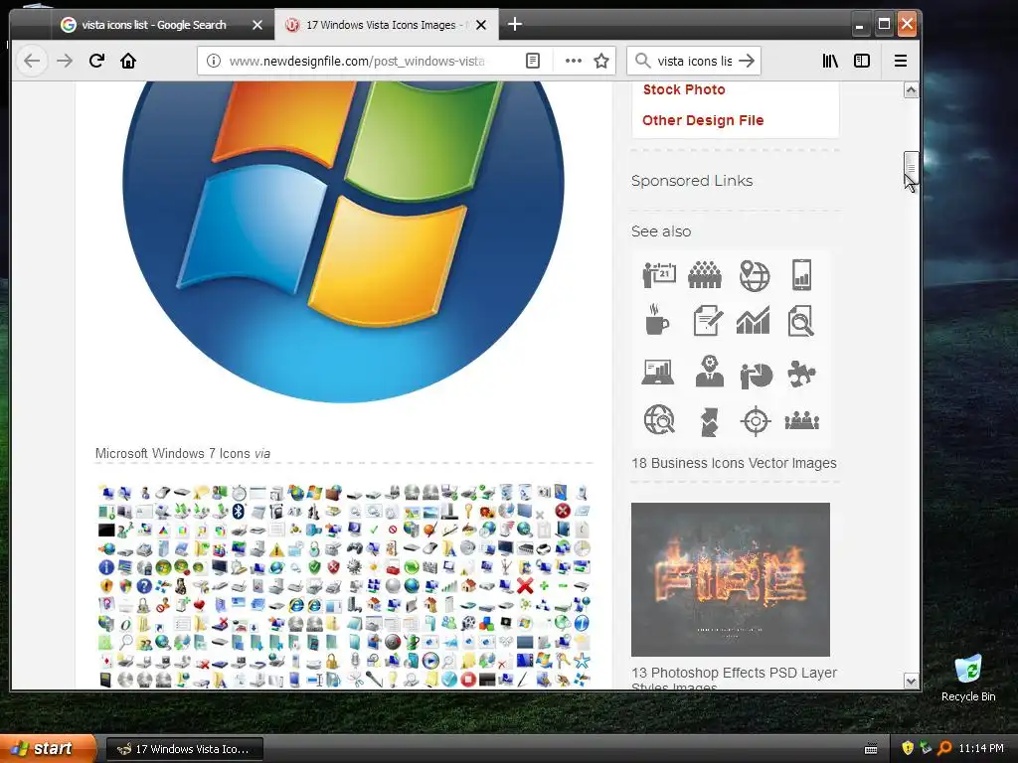Go back to the previous page
Screen dimensions: 1018x763
(x=32, y=61)
